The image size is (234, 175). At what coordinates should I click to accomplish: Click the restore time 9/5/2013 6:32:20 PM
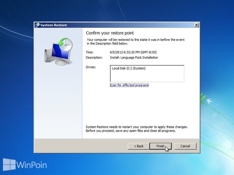pyautogui.click(x=133, y=52)
